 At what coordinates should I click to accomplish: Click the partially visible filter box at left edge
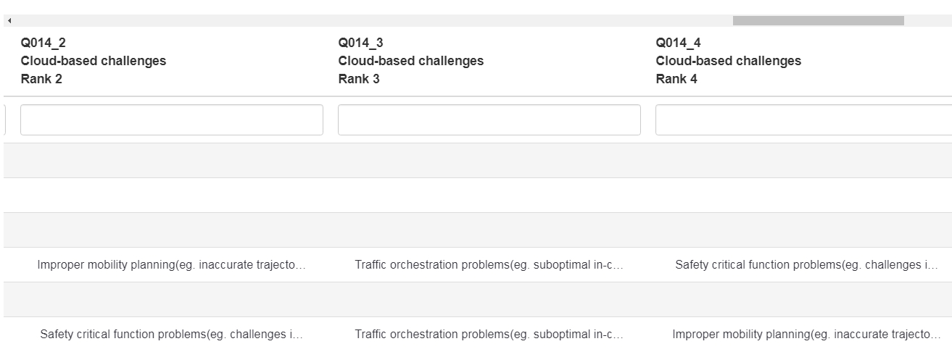(x=3, y=120)
